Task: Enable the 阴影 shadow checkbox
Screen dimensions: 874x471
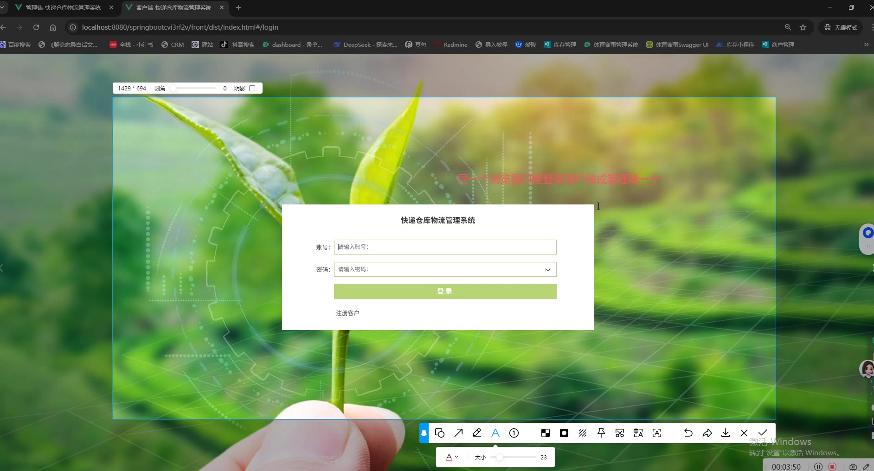Action: (x=252, y=88)
